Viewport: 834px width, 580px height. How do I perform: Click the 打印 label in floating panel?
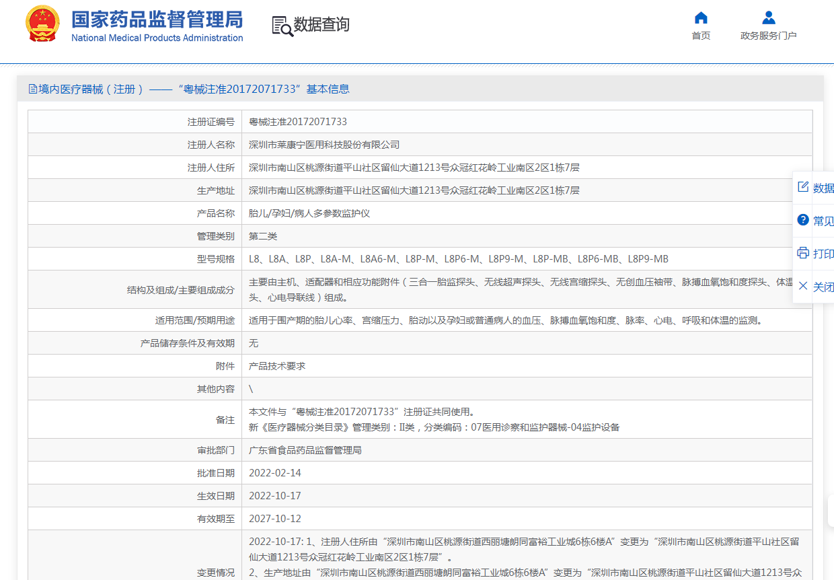pos(823,254)
